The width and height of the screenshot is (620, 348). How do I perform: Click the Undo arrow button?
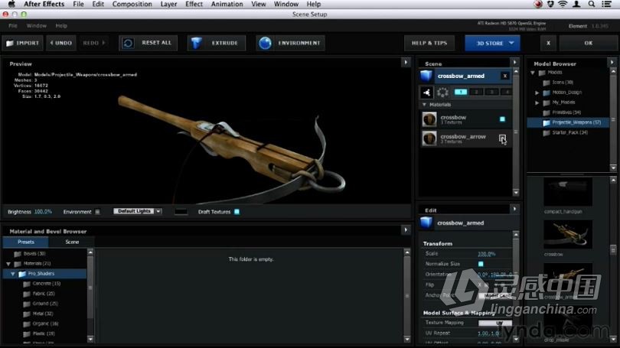pos(61,43)
